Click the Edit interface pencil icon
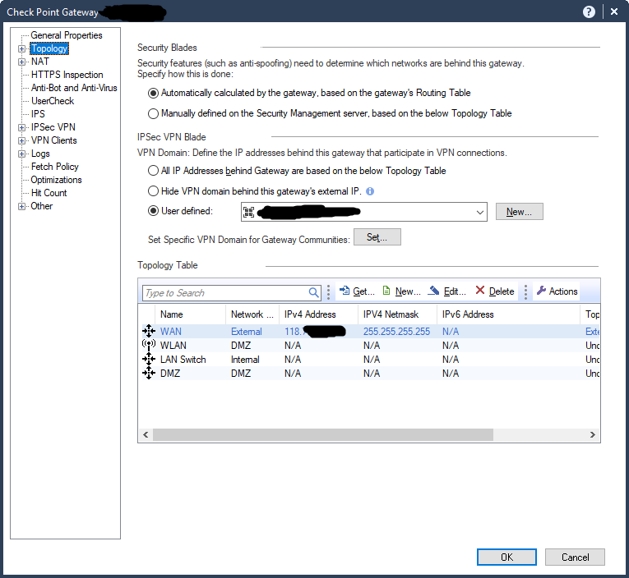This screenshot has height=578, width=629. (x=434, y=291)
